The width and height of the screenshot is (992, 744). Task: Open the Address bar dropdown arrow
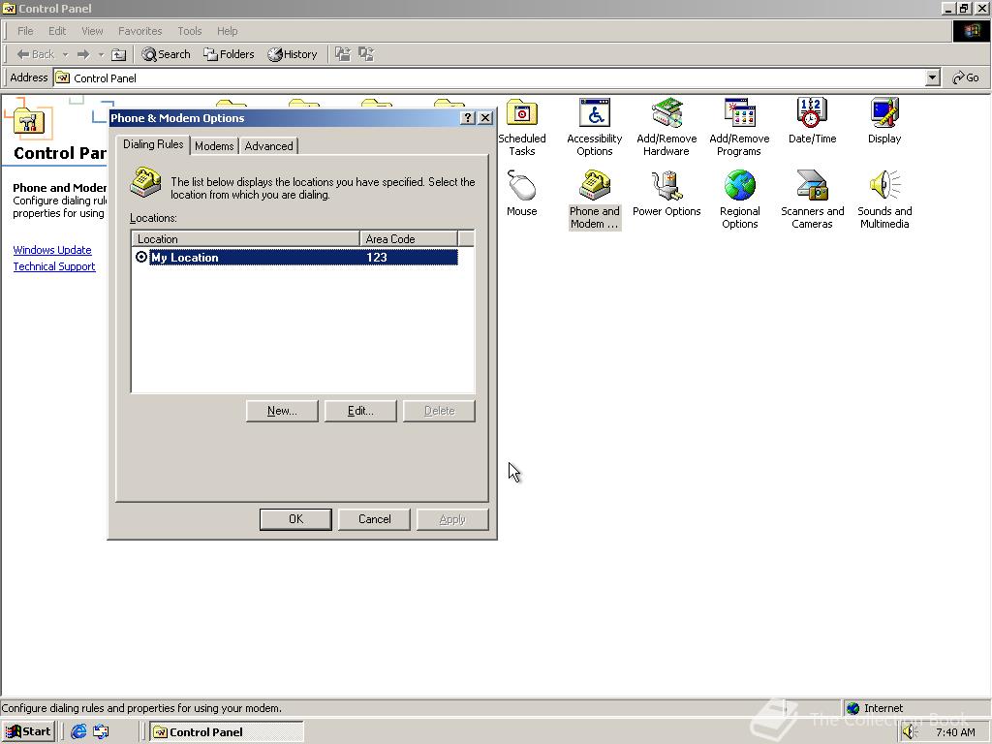pyautogui.click(x=932, y=77)
